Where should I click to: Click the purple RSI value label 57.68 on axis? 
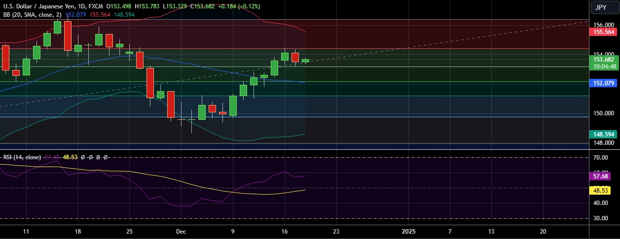coord(601,176)
